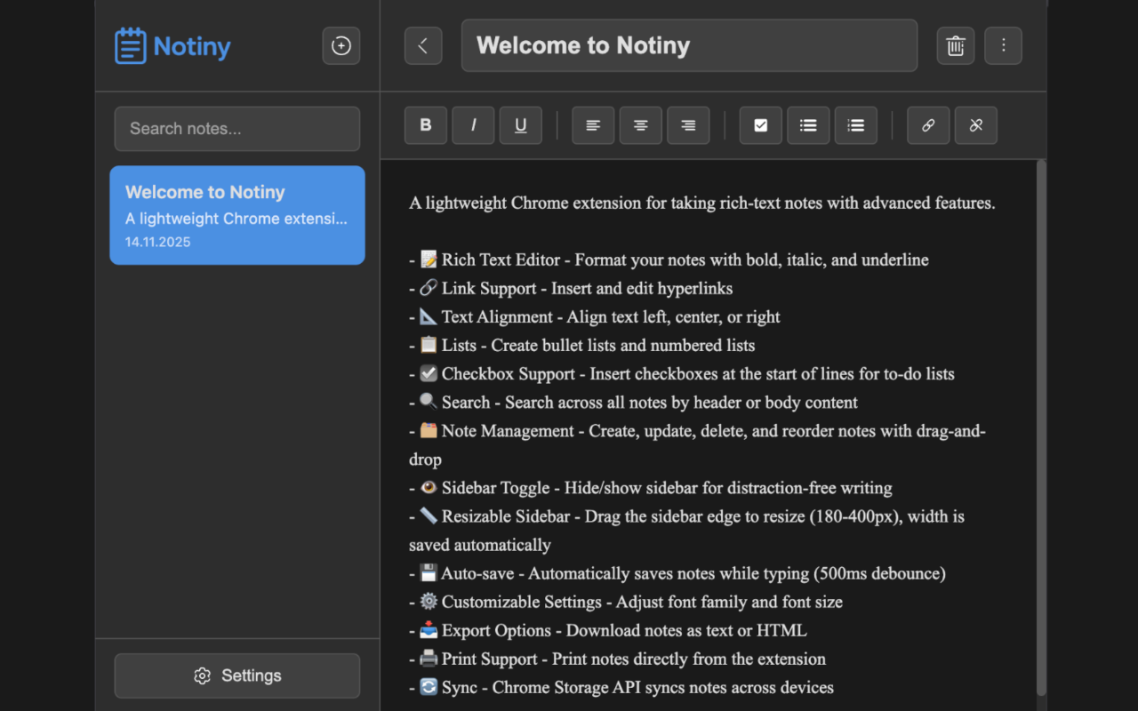This screenshot has height=711, width=1138.
Task: Click the 'Lists - Create bullet lists' line
Action: coord(582,345)
